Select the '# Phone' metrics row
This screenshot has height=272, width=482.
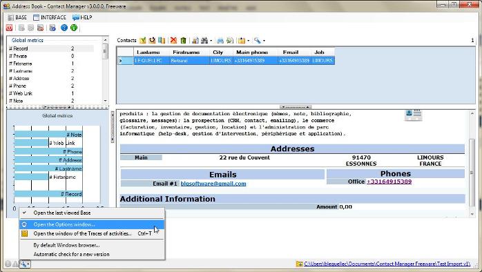(50, 86)
